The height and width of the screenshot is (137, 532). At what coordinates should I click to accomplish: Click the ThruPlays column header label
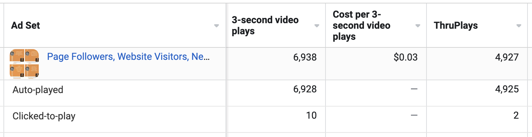click(x=456, y=25)
